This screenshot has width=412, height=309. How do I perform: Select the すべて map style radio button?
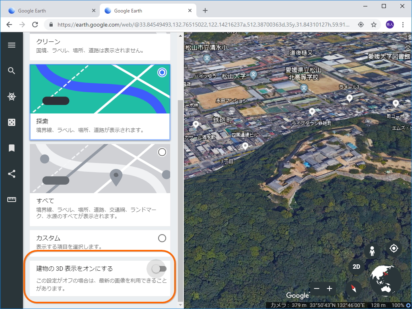(x=162, y=152)
